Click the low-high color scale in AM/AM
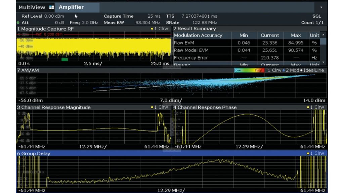 click(x=249, y=70)
